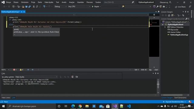
Task: Start debugging with the Başlat button
Action: pos(95,7)
